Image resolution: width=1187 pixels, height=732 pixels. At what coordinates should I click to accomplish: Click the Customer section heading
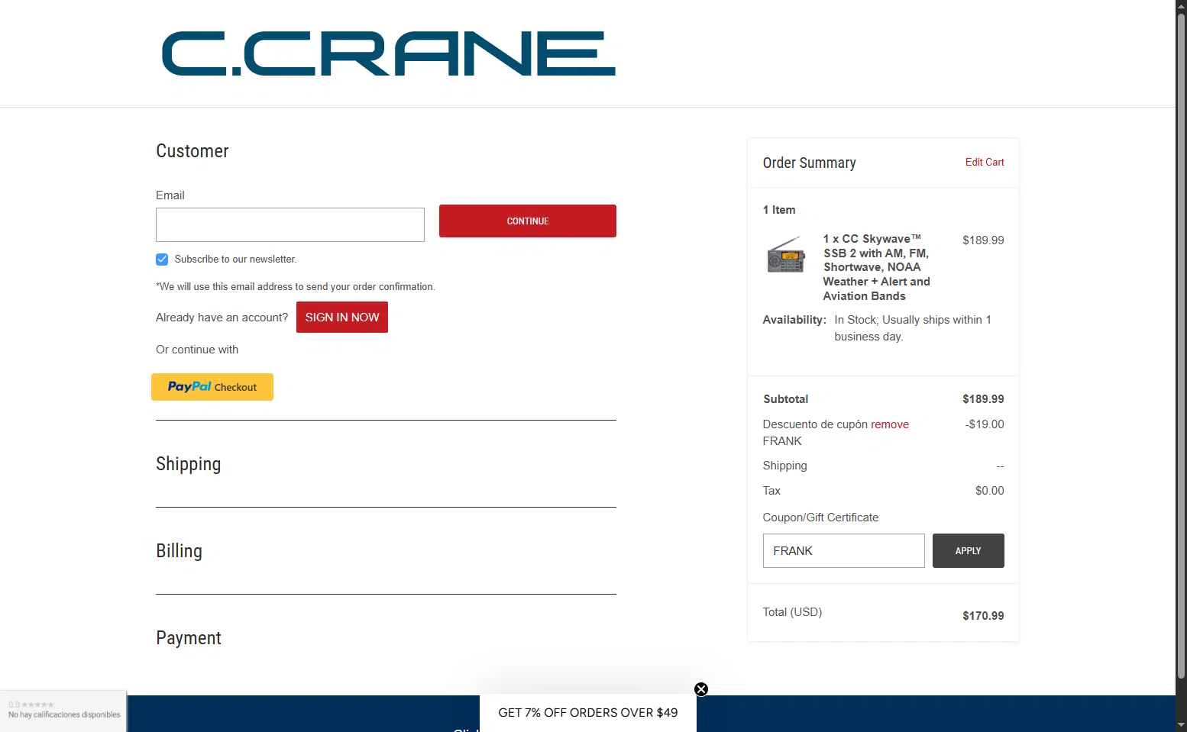[x=192, y=151]
